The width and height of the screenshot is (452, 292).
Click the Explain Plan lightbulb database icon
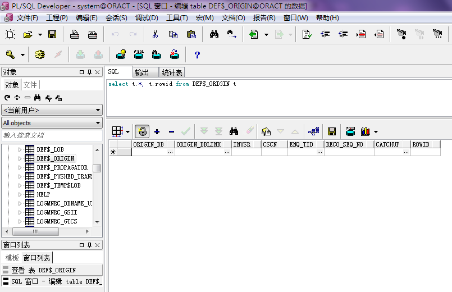click(121, 54)
